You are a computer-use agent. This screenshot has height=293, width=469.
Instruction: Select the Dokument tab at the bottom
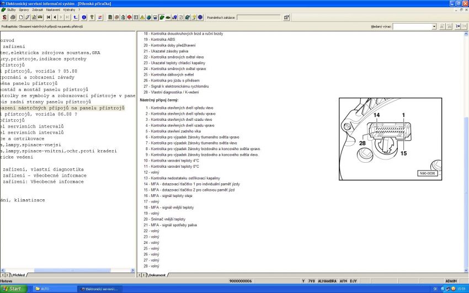click(157, 274)
